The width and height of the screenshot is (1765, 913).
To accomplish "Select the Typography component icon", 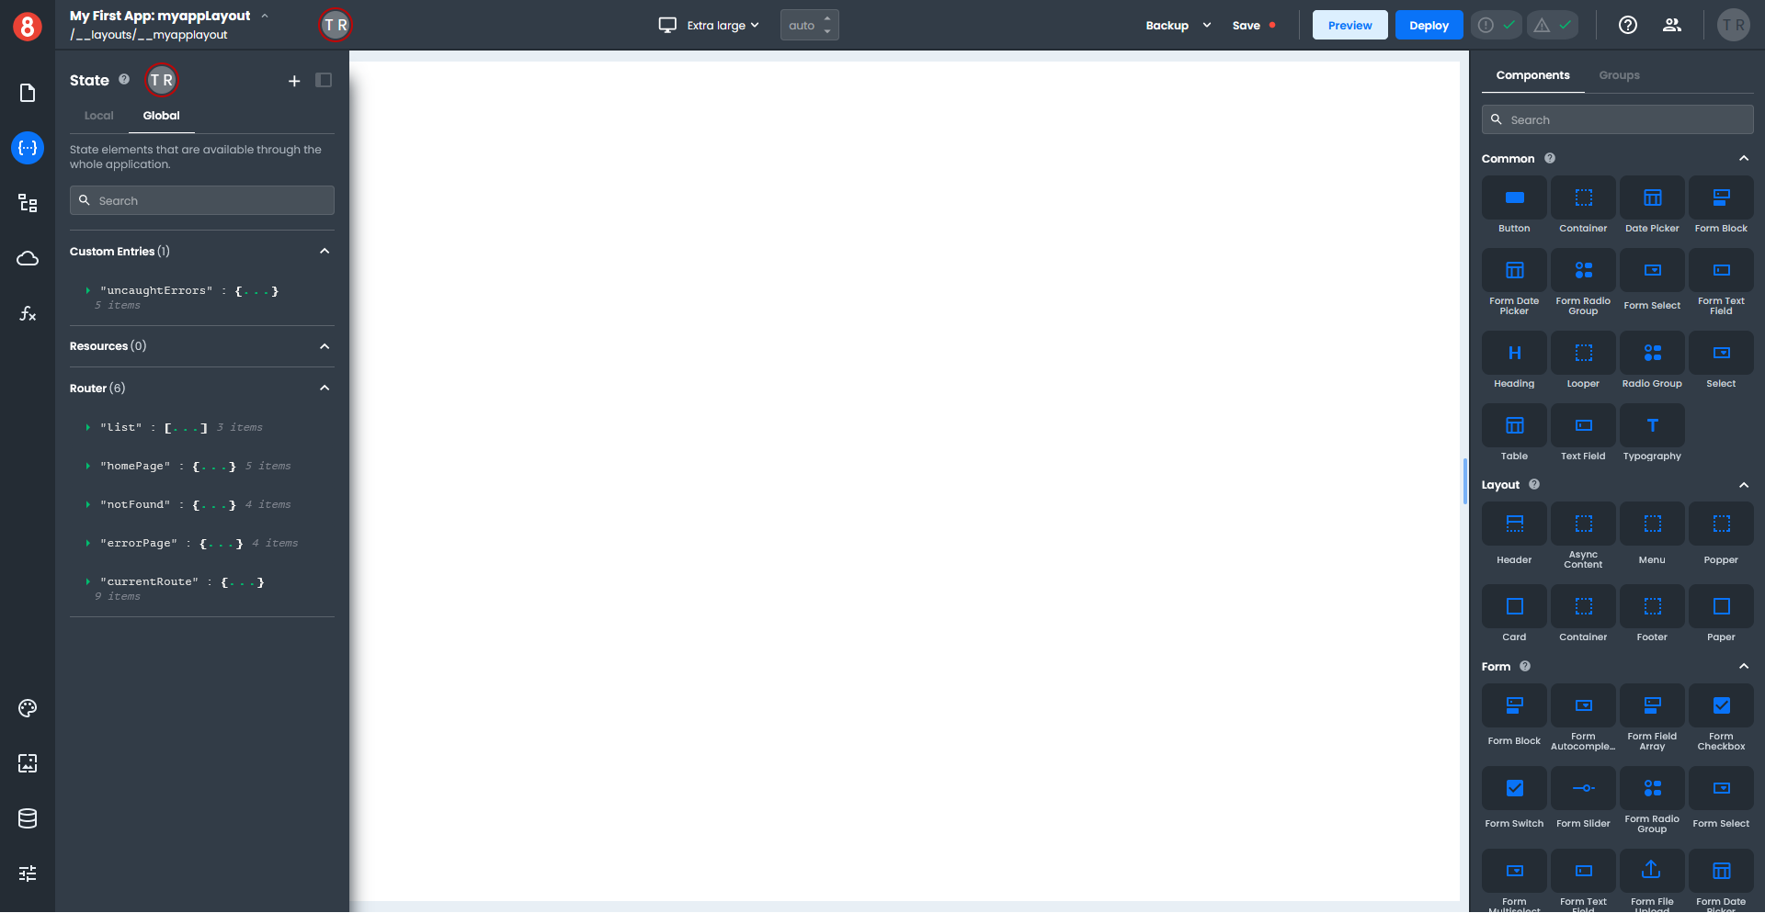I will [x=1652, y=426].
